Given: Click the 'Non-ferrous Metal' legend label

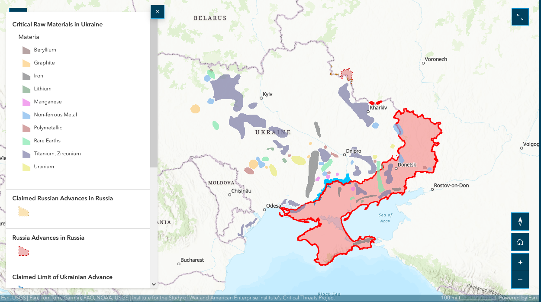Looking at the screenshot, I should point(55,115).
